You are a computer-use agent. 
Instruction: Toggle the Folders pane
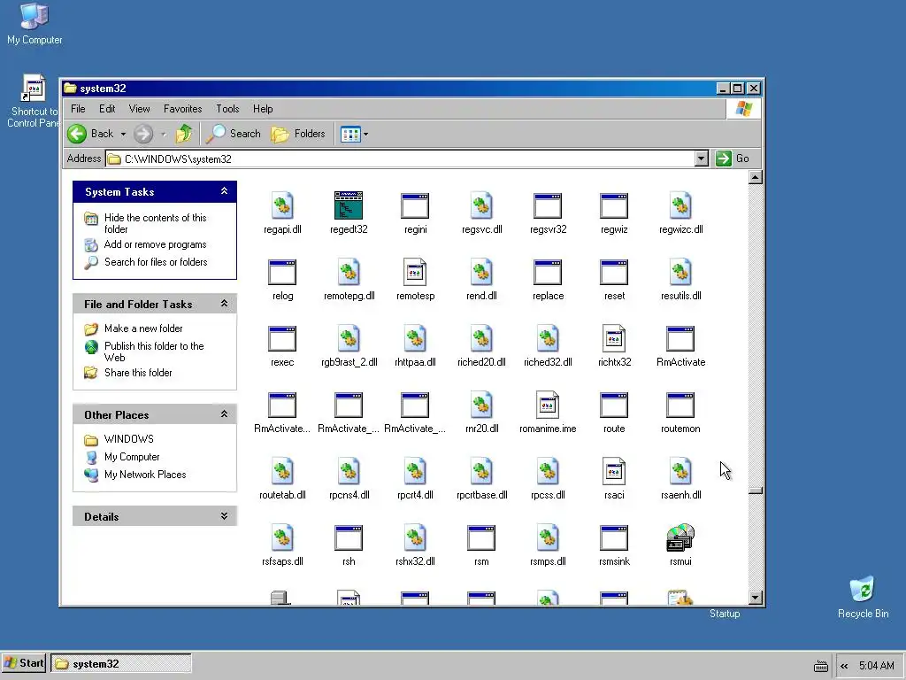click(x=298, y=134)
